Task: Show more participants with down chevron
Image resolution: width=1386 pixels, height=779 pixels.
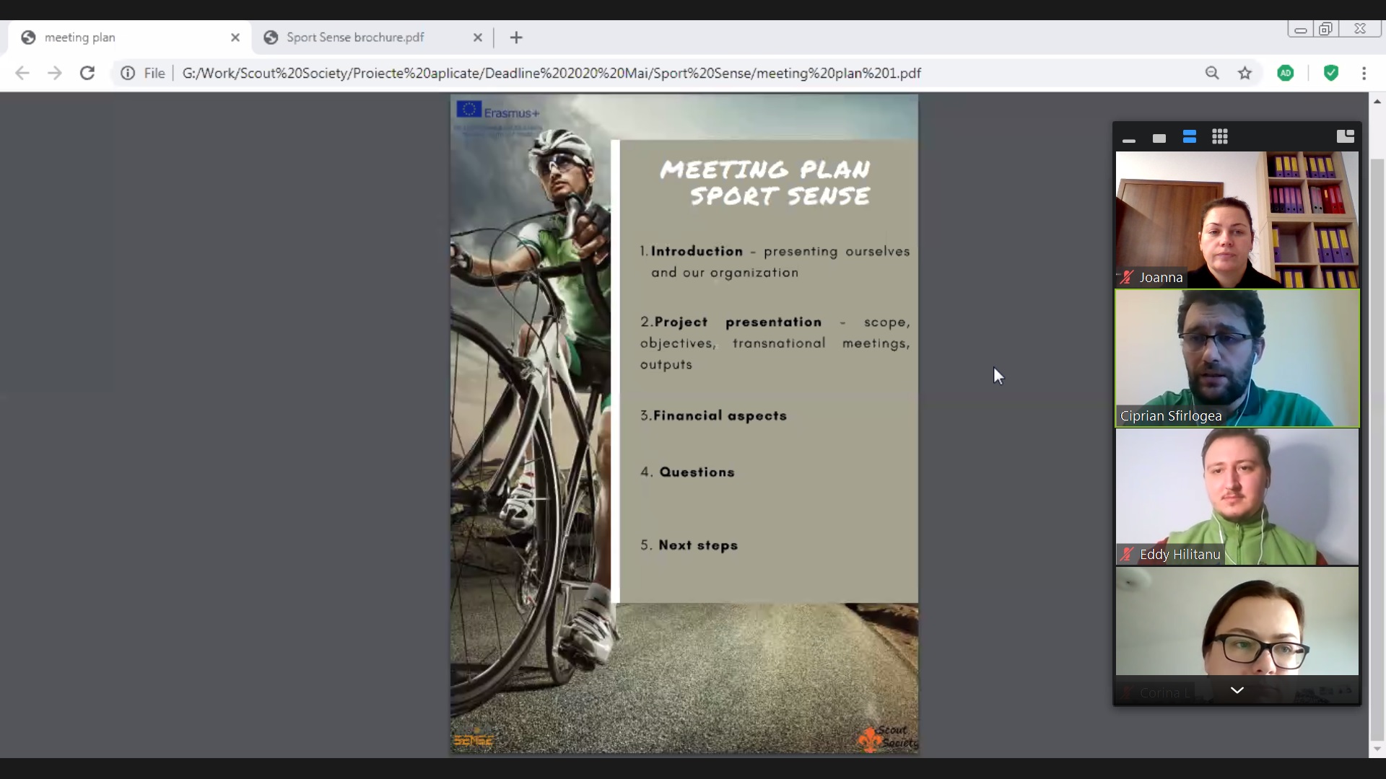Action: 1237,690
